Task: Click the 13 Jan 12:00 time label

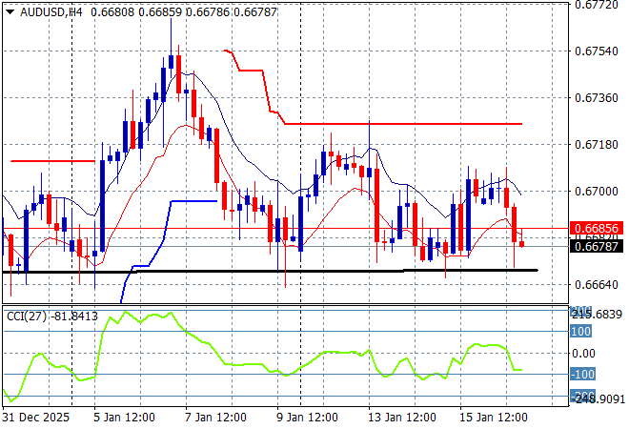Action: pyautogui.click(x=397, y=417)
